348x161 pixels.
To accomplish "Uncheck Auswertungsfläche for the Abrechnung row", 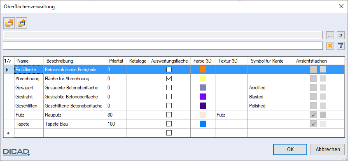I will coord(169,79).
